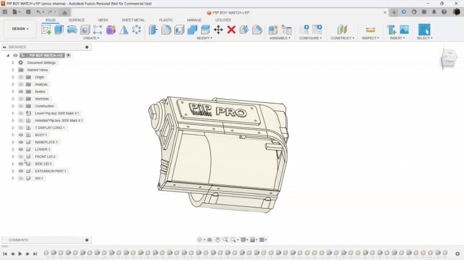464x260 pixels.
Task: Jump to timeline end
Action: (35, 253)
